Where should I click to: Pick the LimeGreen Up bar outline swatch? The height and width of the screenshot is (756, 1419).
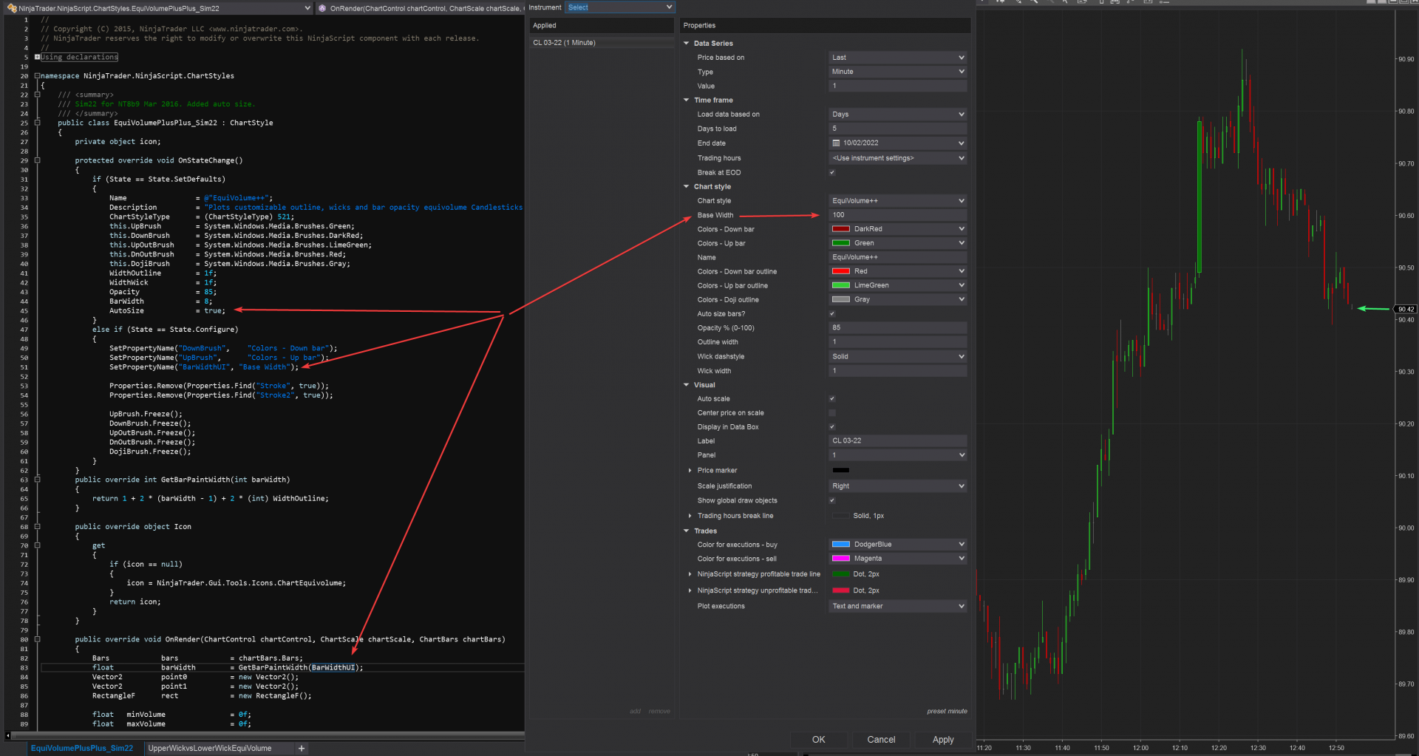[x=840, y=285]
